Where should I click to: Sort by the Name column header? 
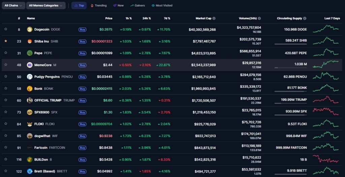click(31, 18)
